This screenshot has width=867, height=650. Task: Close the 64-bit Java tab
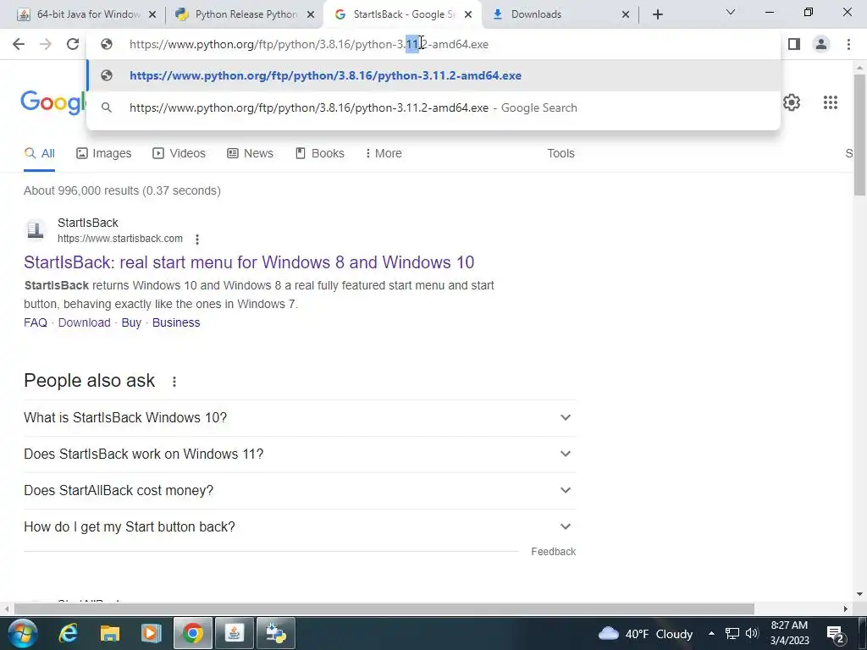[x=152, y=14]
